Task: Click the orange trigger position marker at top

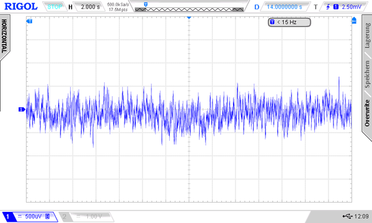Action: 189,18
